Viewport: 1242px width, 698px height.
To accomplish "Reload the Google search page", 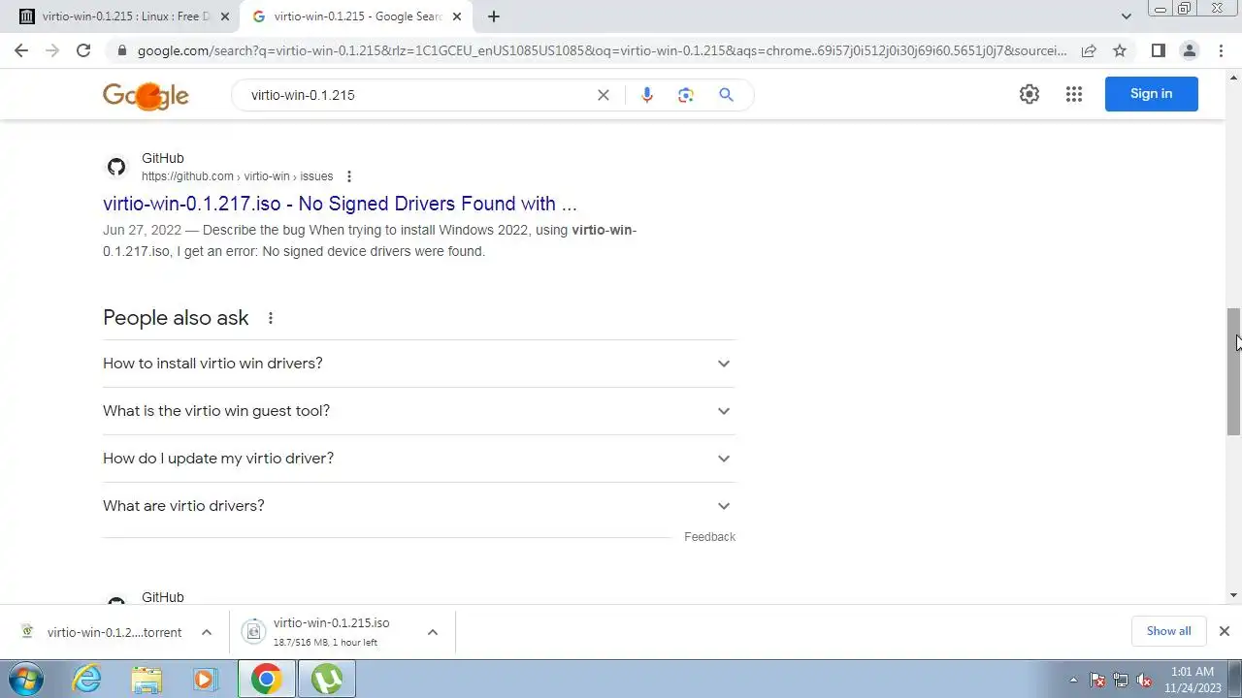I will [83, 50].
